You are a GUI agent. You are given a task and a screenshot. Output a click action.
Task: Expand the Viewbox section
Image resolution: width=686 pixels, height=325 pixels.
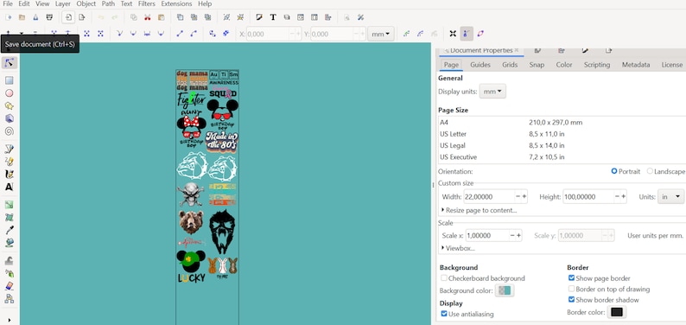[x=458, y=248]
